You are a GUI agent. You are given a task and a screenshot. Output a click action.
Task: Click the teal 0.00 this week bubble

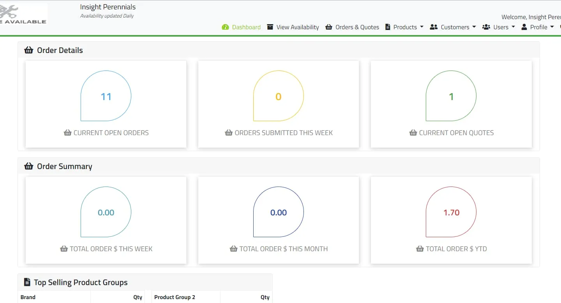(106, 212)
